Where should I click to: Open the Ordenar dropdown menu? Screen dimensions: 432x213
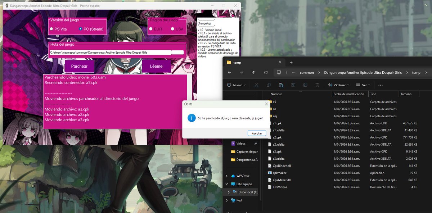[x=338, y=85]
